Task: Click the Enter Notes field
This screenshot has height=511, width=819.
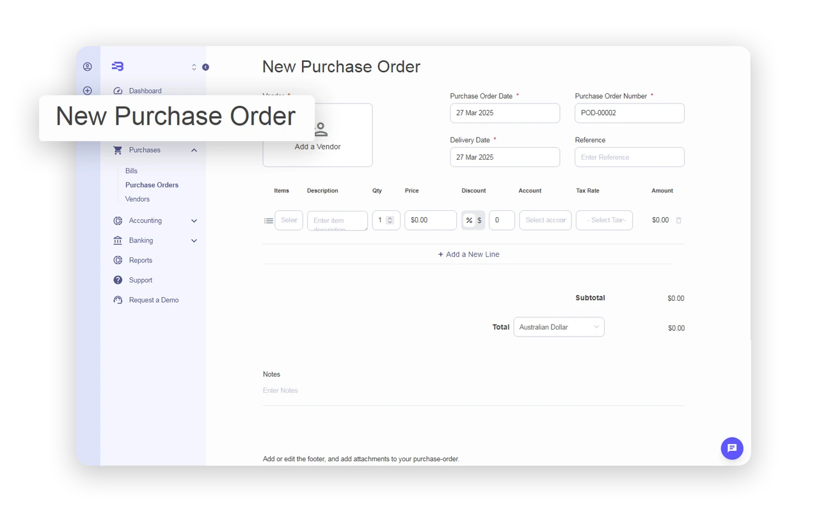Action: point(473,391)
